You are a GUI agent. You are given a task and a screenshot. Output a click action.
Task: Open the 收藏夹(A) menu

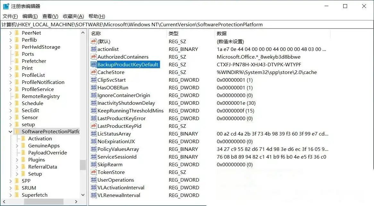tap(73, 16)
